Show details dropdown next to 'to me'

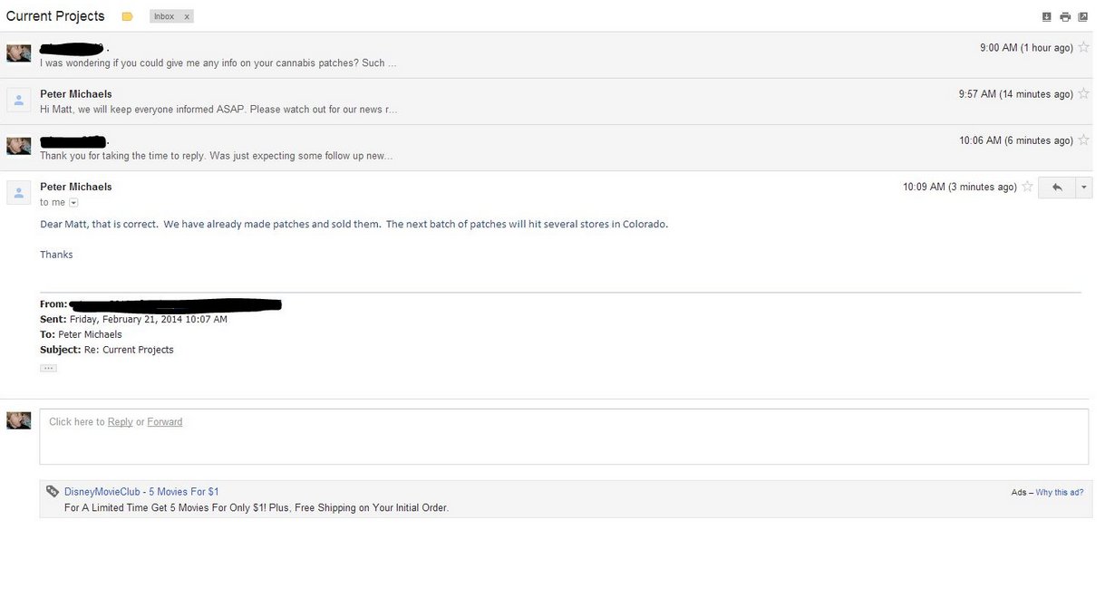[74, 203]
